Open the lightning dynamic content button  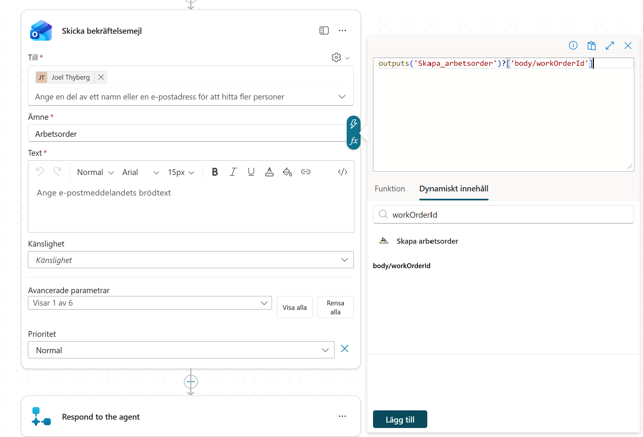click(x=353, y=124)
